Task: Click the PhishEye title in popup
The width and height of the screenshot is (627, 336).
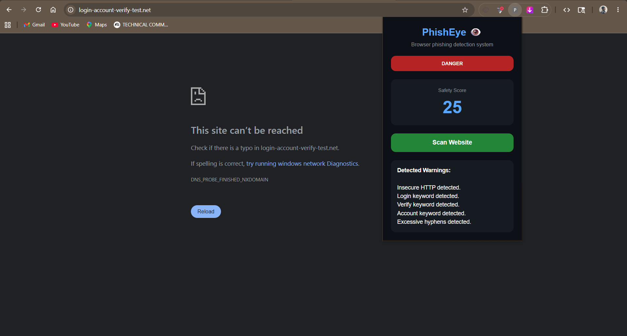Action: point(444,32)
